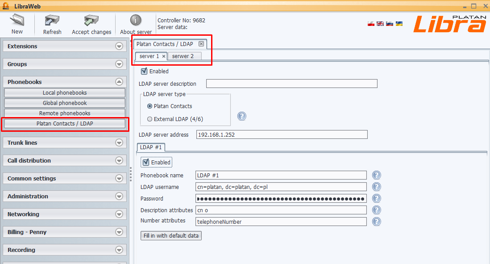Open About server info icon
Viewport: 490px width, 264px height.
coord(136,20)
